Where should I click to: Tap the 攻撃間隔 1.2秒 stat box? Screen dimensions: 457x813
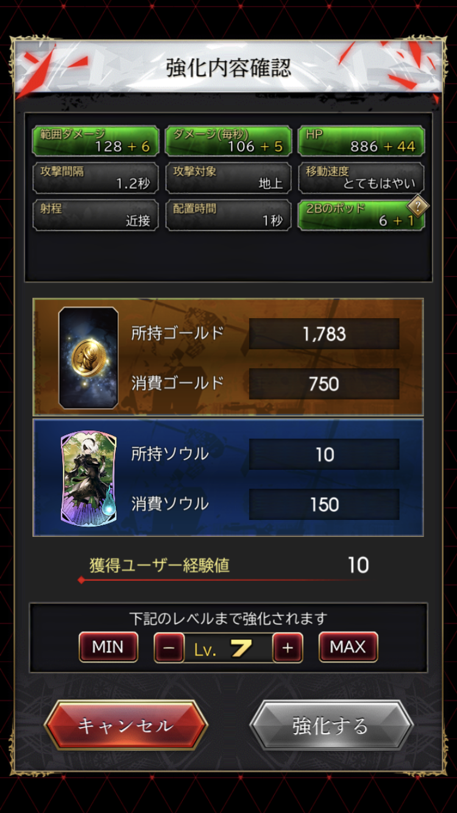(96, 178)
